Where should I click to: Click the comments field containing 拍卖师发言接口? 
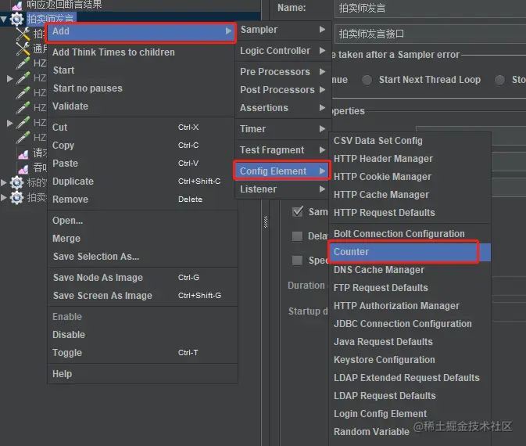(430, 34)
